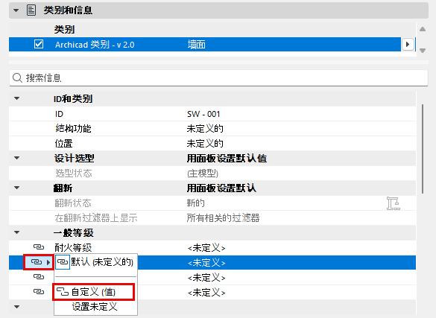Click the 墙面 classification value
This screenshot has width=436, height=318.
pyautogui.click(x=196, y=45)
